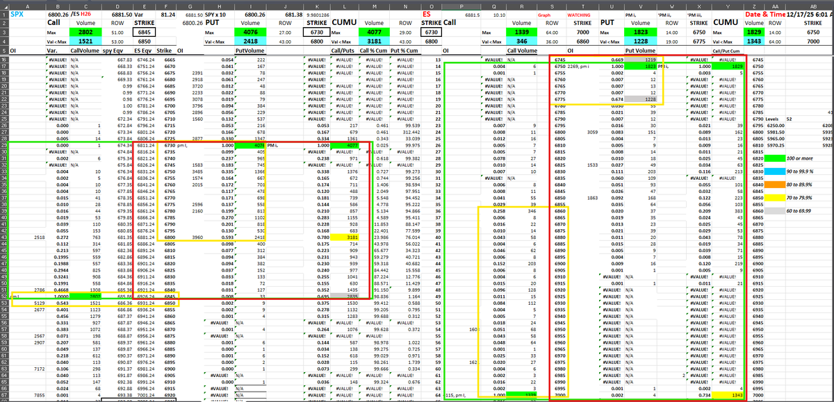Click the Call % Cum heading cell

(x=374, y=51)
